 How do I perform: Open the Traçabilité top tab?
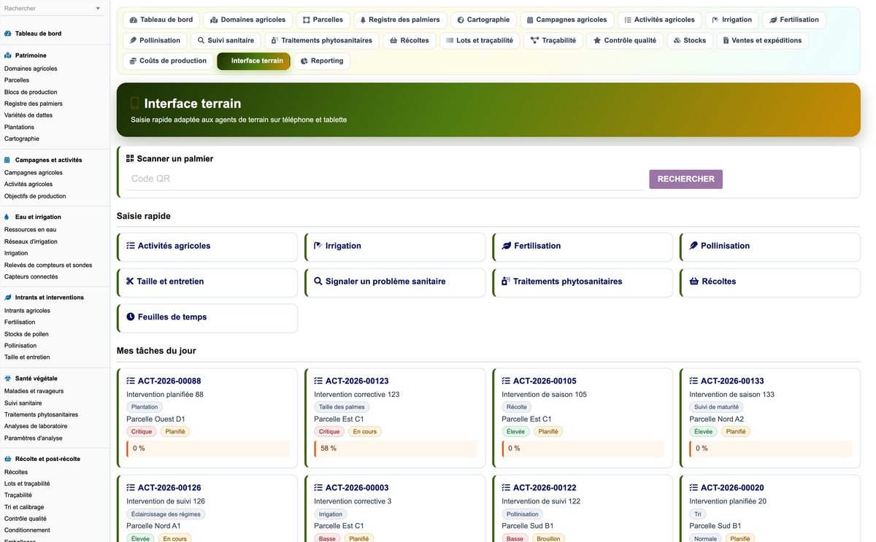tap(553, 40)
